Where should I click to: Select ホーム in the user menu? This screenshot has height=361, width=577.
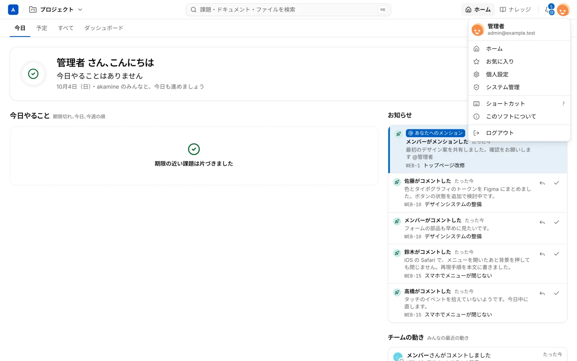(x=519, y=49)
